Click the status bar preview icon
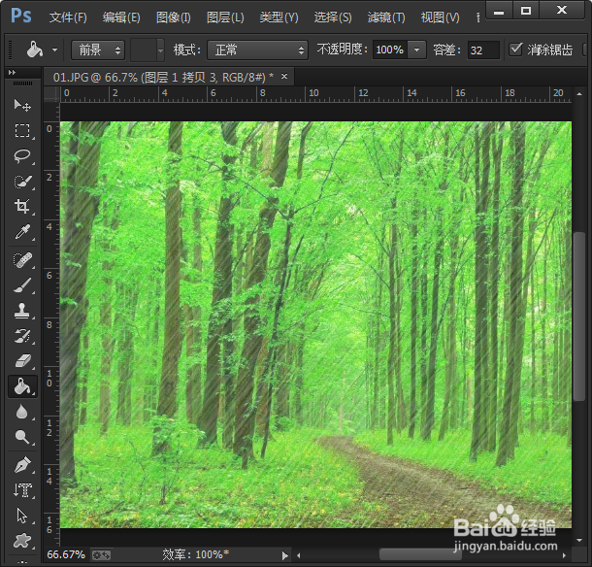This screenshot has width=592, height=567. (102, 555)
